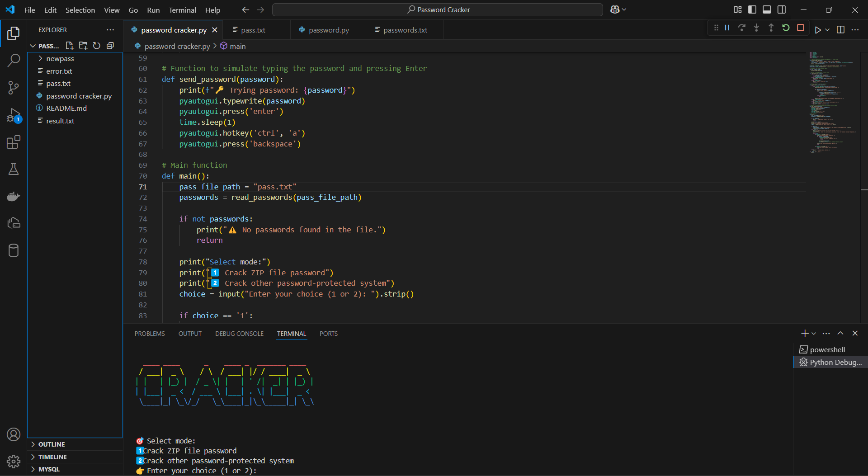Pause the debugging session
The image size is (868, 476).
click(x=727, y=28)
